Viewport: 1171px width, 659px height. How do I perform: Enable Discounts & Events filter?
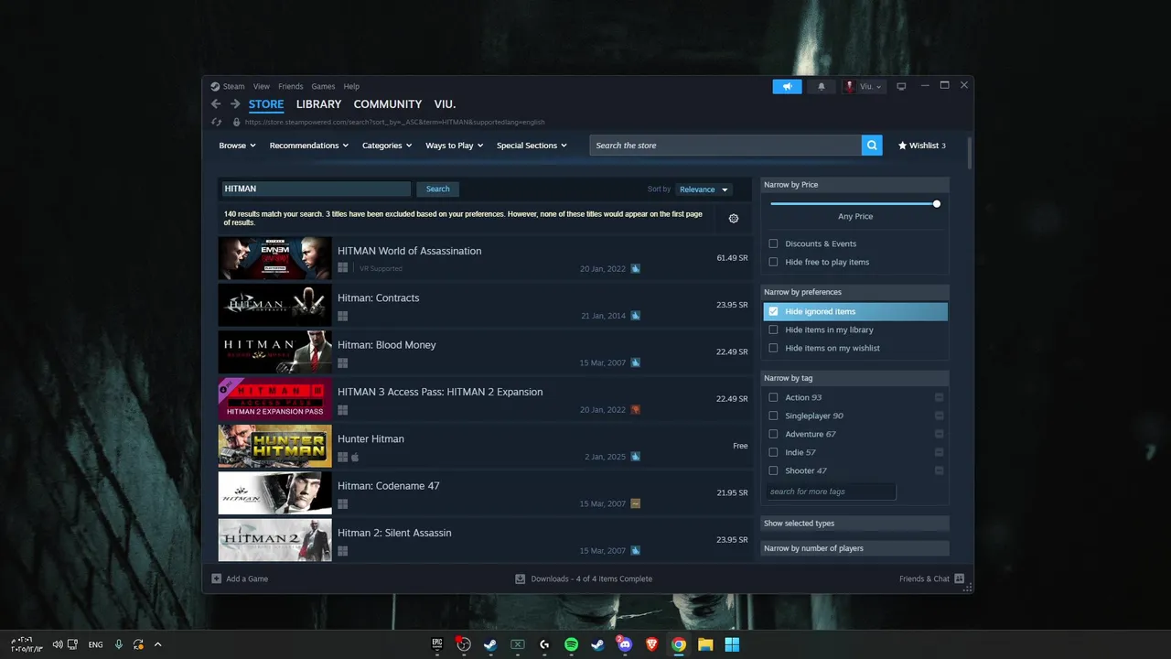(x=773, y=243)
